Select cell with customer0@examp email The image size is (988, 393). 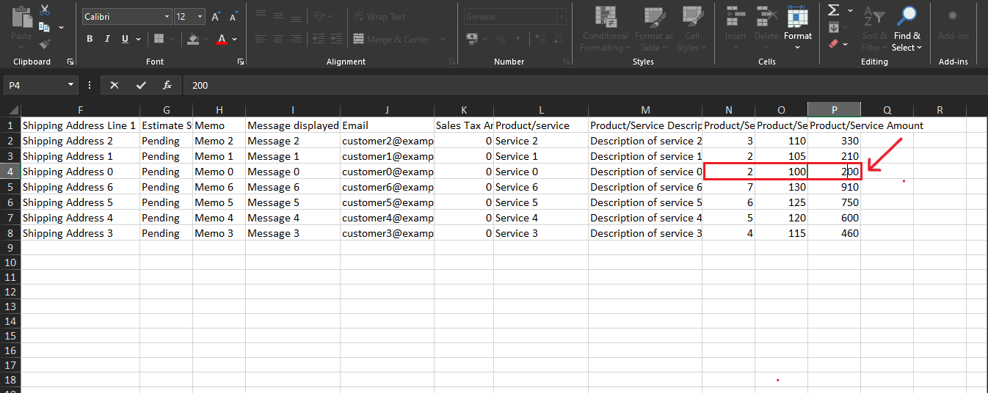[x=387, y=172]
